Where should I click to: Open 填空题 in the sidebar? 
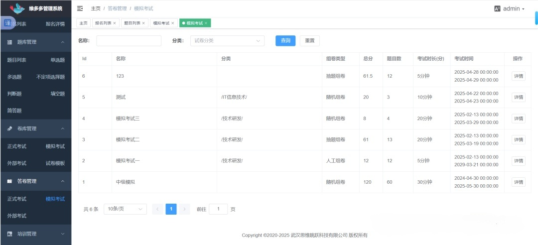pyautogui.click(x=58, y=94)
